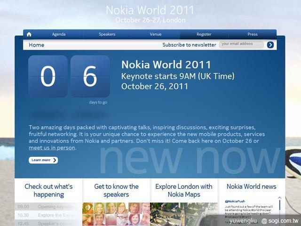Screen dimensions: 301x226
Task: Open the @NokiaPush tweet author link
Action: [x=235, y=201]
